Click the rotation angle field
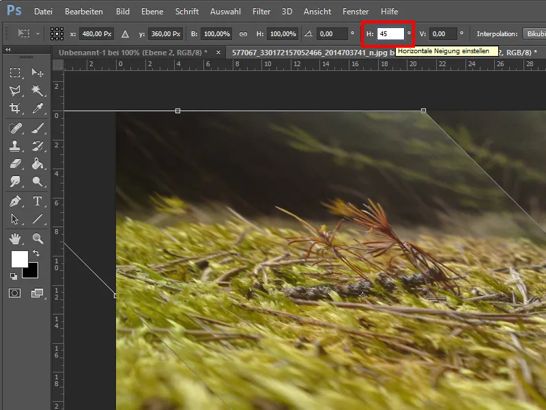Viewport: 546px width, 410px height. 332,33
